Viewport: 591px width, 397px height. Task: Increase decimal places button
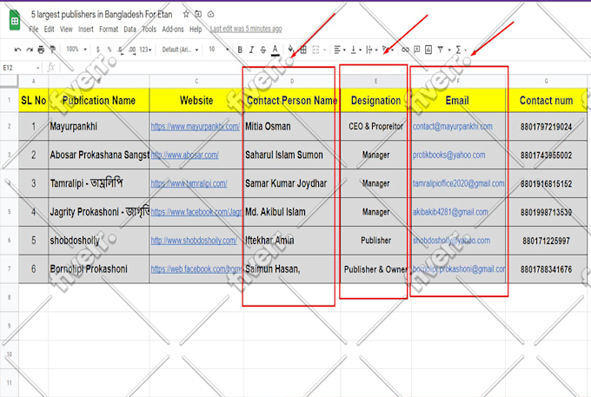pos(132,50)
